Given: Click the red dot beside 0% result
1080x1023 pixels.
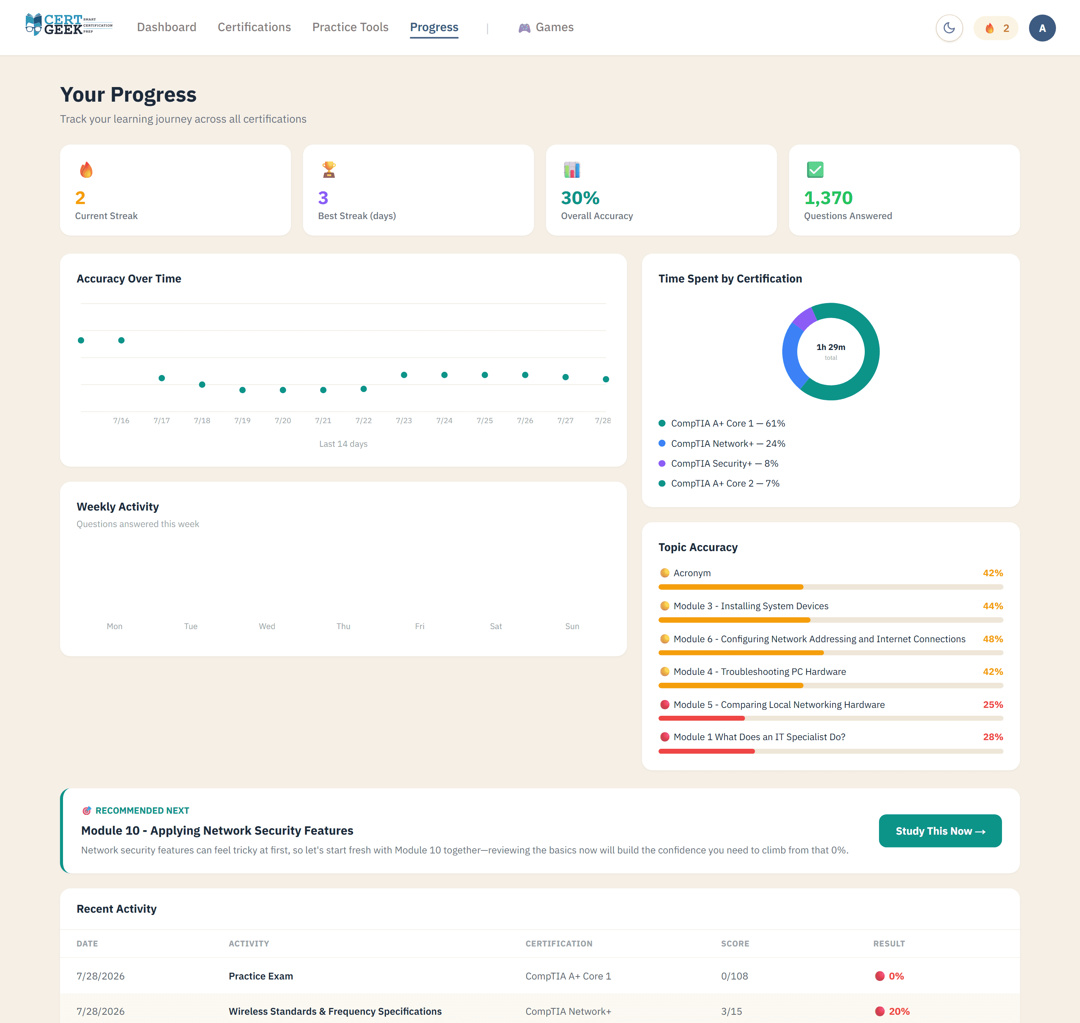Looking at the screenshot, I should point(879,976).
